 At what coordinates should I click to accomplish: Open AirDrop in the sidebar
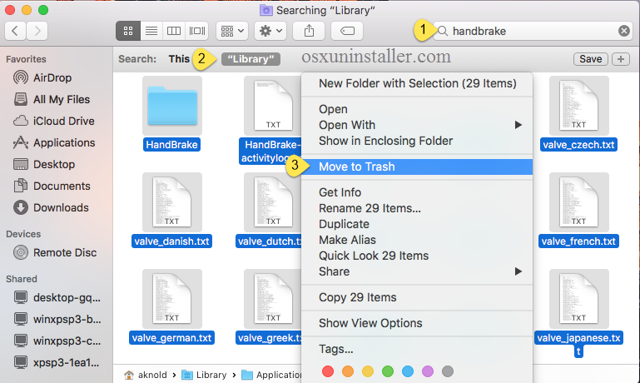(52, 77)
